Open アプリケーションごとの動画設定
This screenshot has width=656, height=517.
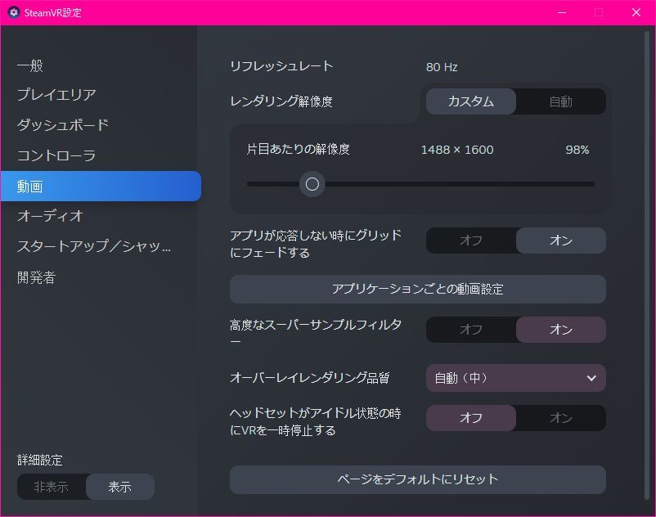pyautogui.click(x=417, y=289)
